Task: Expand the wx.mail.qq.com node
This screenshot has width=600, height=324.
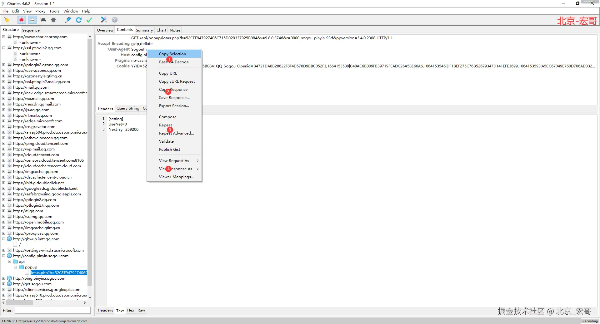Action: 4,99
